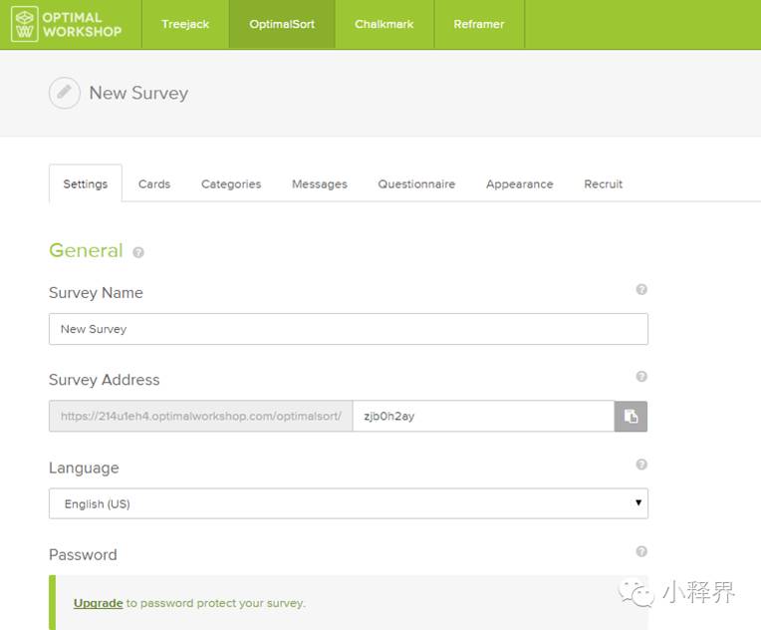
Task: Switch to Chalkmark in top navigation
Action: 383,24
